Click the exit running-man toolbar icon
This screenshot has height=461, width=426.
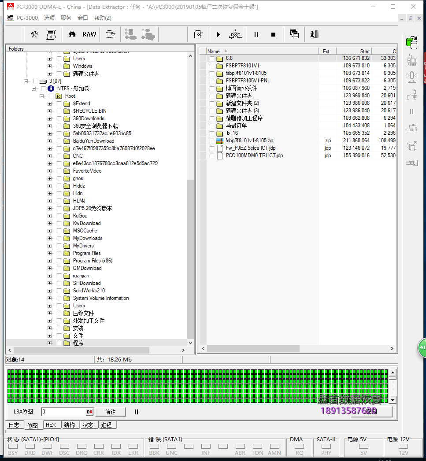[x=314, y=34]
